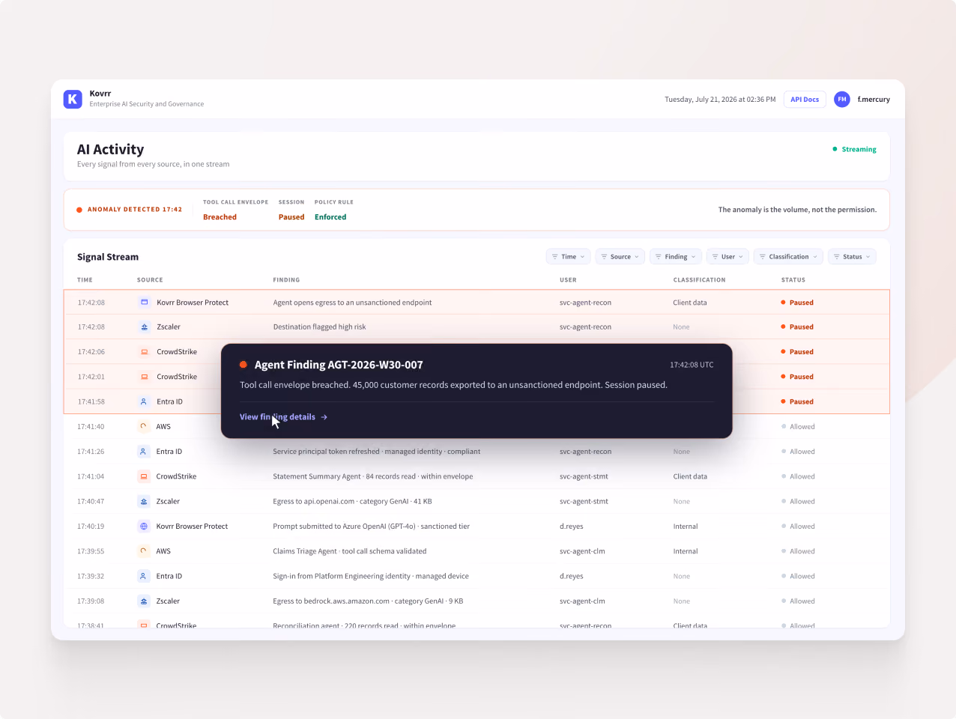Screen dimensions: 956x719
Task: Open the Time filter dropdown
Action: tap(569, 257)
